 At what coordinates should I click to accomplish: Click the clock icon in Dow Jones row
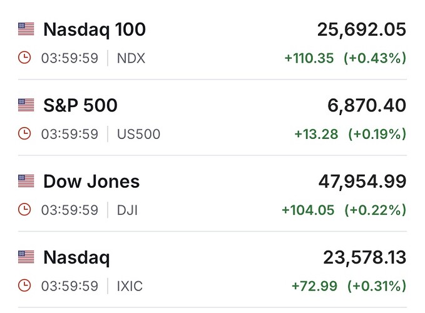(x=24, y=210)
